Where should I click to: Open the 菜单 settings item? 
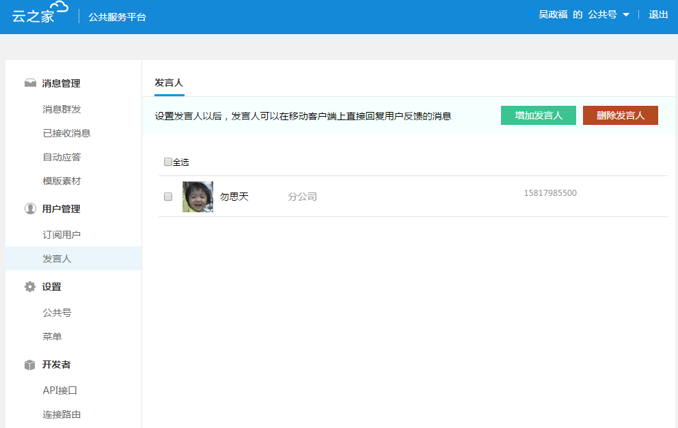(52, 337)
